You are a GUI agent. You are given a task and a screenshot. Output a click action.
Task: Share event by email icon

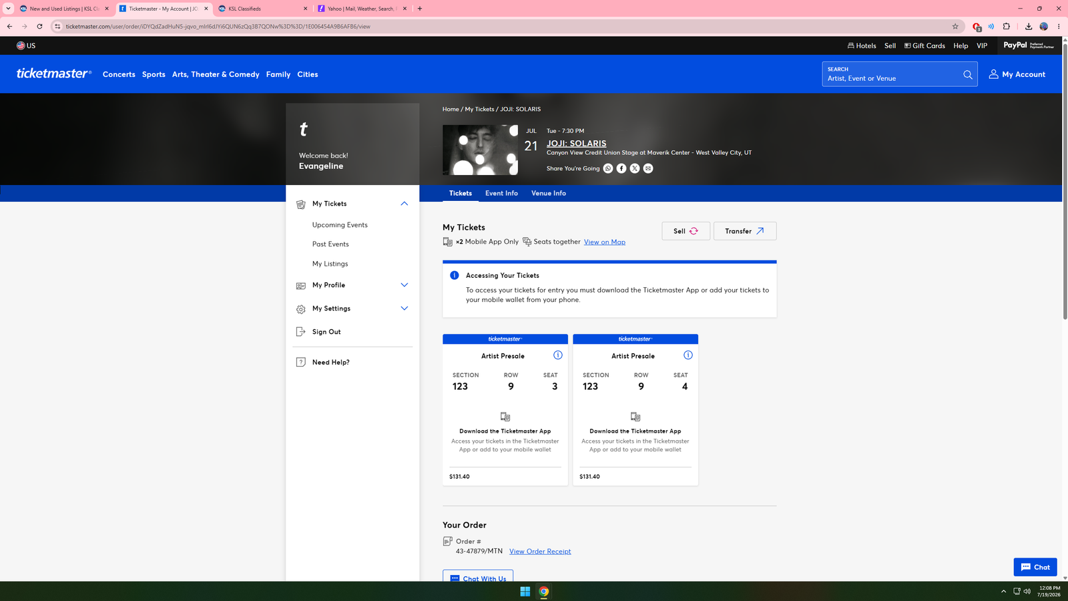coord(648,168)
